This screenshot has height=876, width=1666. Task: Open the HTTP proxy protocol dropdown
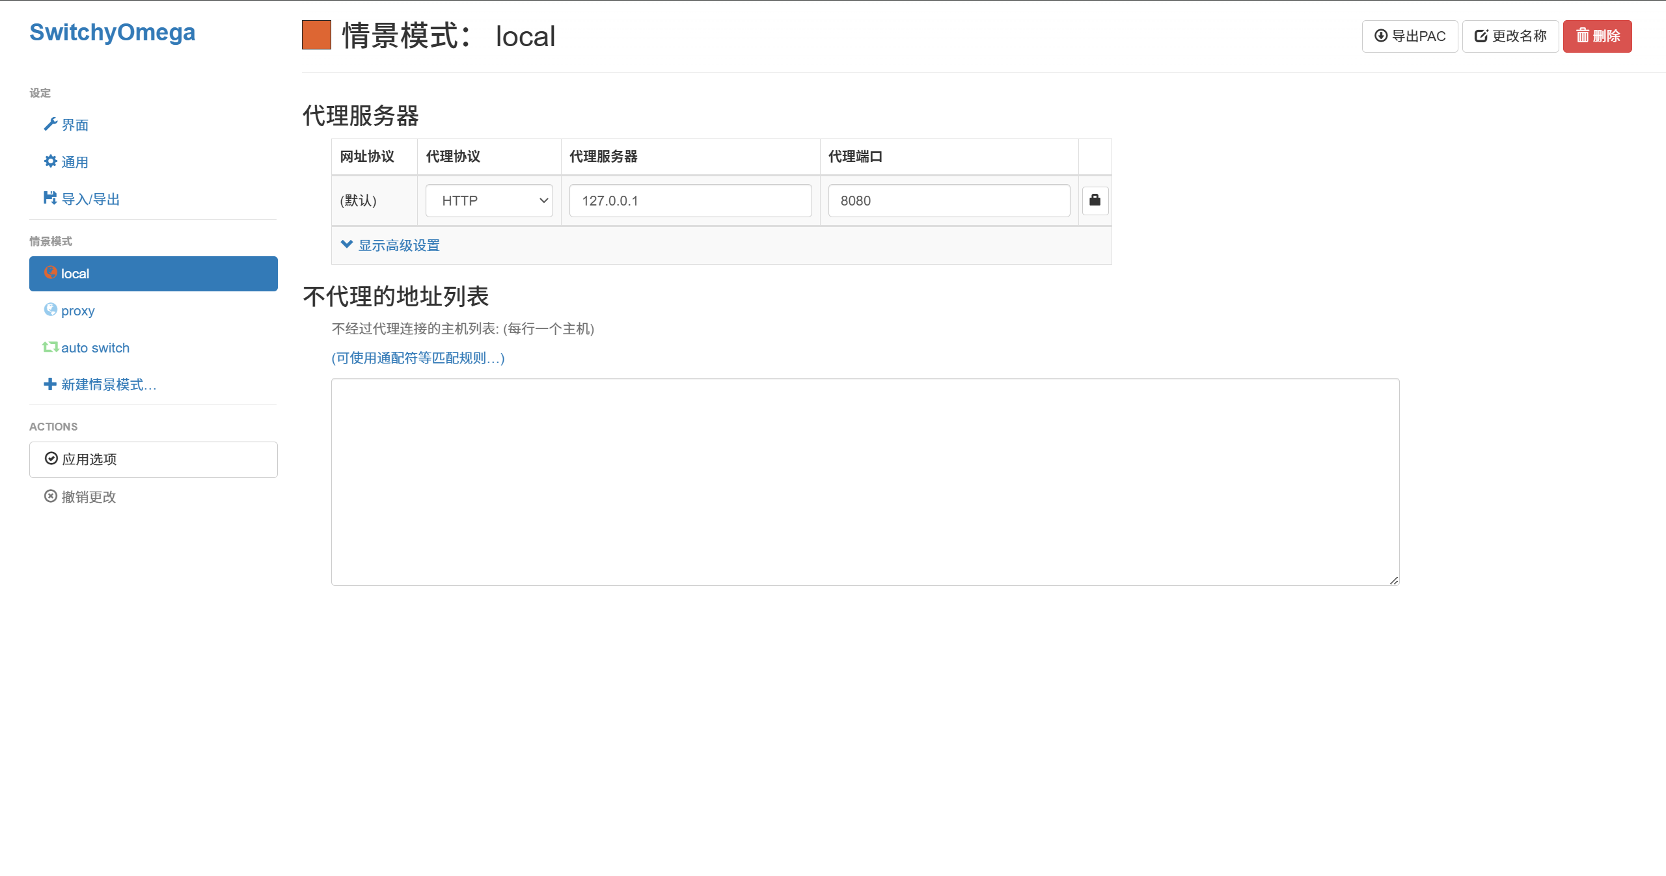coord(489,200)
